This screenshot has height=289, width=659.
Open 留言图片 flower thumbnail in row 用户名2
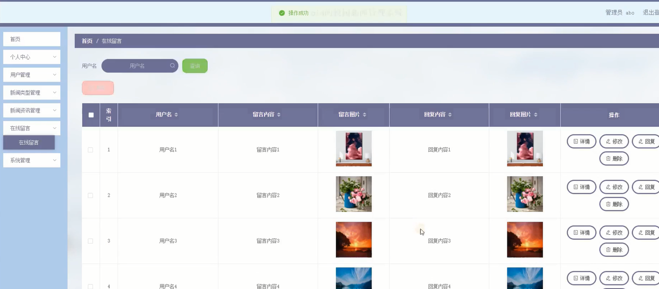354,194
